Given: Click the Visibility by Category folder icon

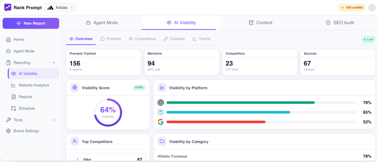Looking at the screenshot, I should 162,141.
